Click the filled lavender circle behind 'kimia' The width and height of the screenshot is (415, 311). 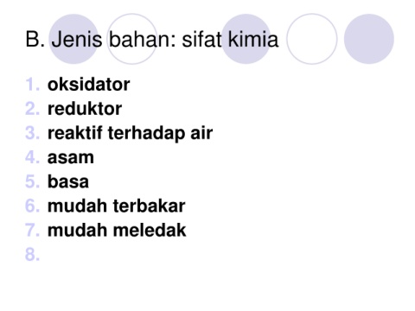tap(246, 39)
